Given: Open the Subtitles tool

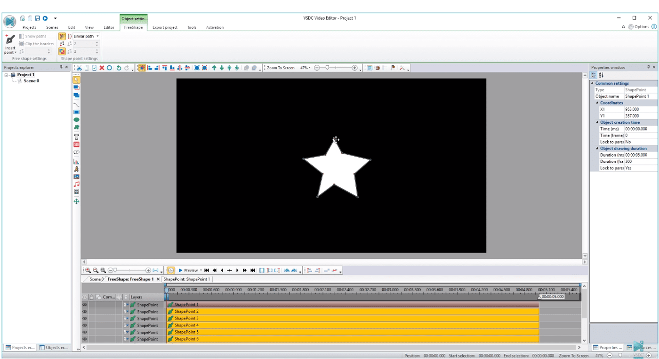Looking at the screenshot, I should pyautogui.click(x=76, y=144).
